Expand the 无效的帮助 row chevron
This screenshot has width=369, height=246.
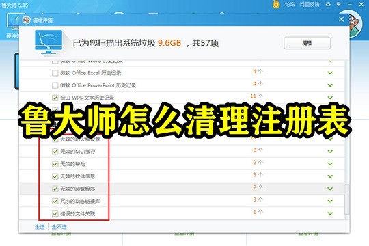coord(330,164)
